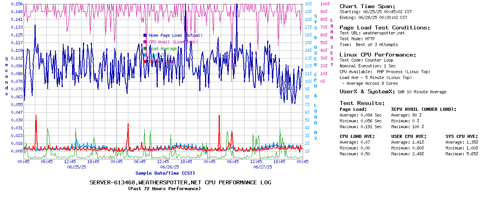The image size is (504, 213).
Task: Click the magenta CPU Avail legend swatch
Action: tap(145, 42)
